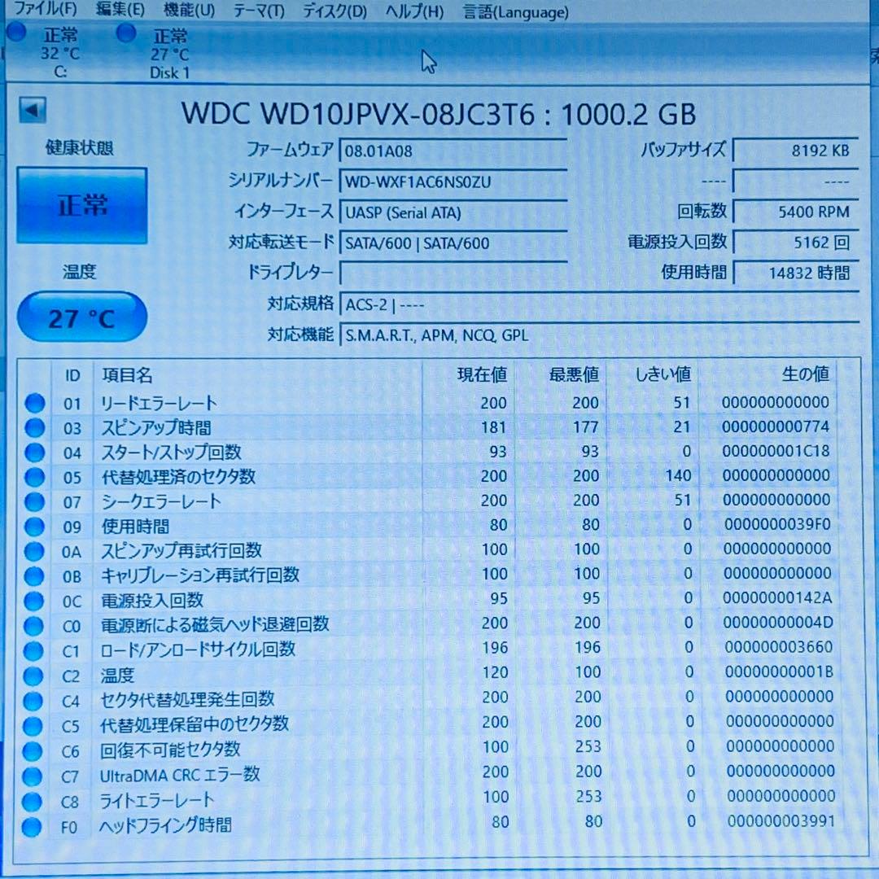This screenshot has height=879, width=879.
Task: Click the interface field UASP (Serial ATA)
Action: (x=453, y=212)
